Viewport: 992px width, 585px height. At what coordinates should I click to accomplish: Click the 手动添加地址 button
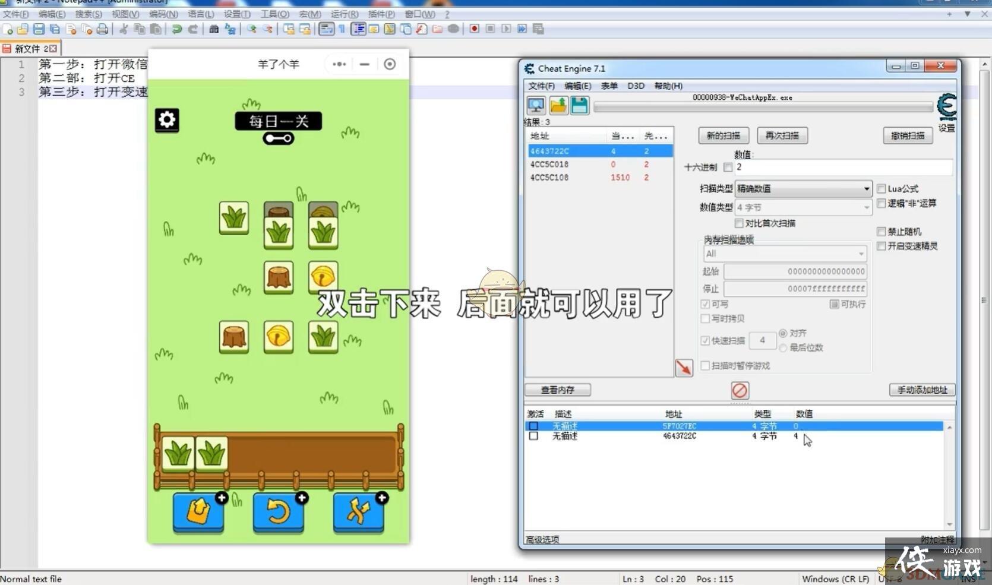click(922, 390)
